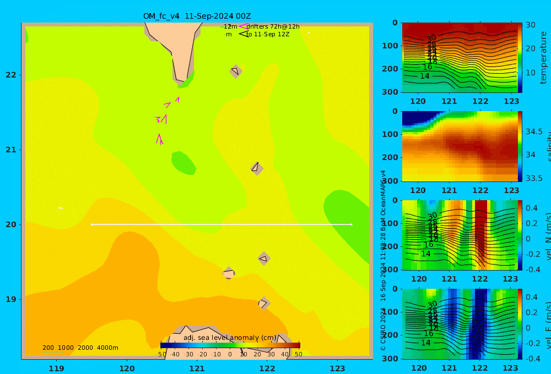Click the vel. N colorbar
This screenshot has height=374, width=551.
click(x=520, y=235)
